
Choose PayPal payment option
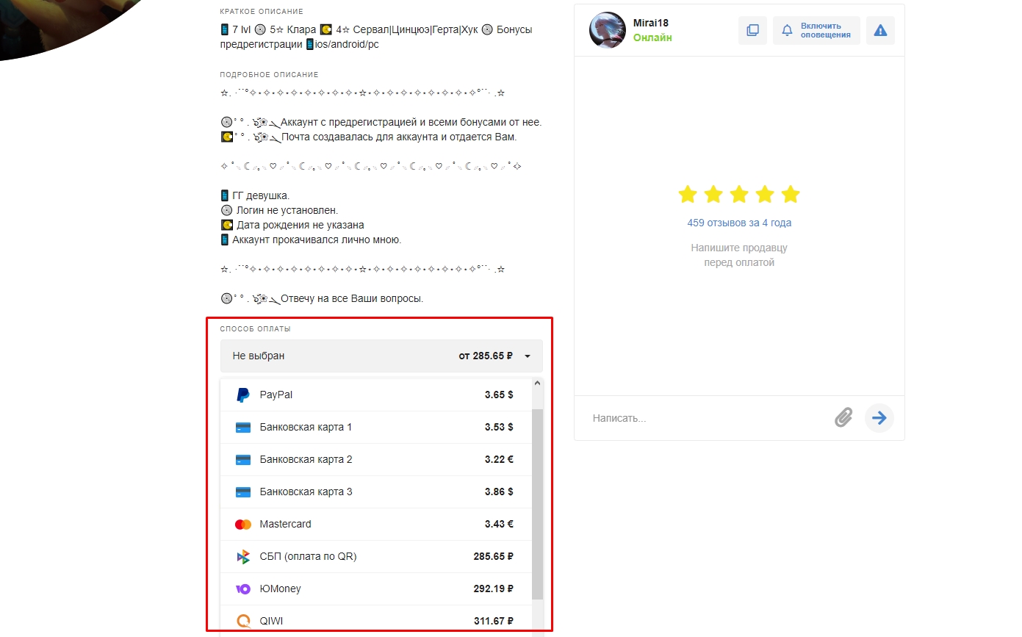click(375, 395)
